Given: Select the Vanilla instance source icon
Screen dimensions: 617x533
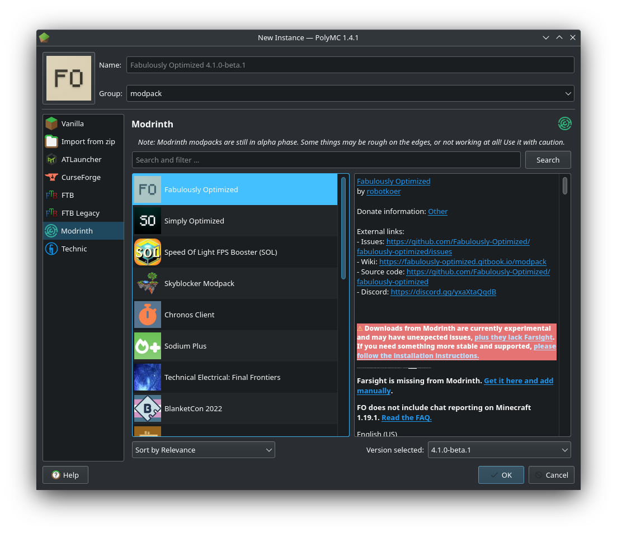Looking at the screenshot, I should 51,123.
